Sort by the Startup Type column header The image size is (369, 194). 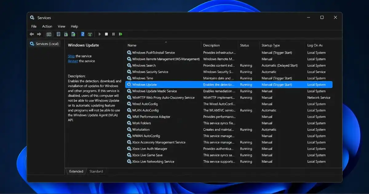282,45
